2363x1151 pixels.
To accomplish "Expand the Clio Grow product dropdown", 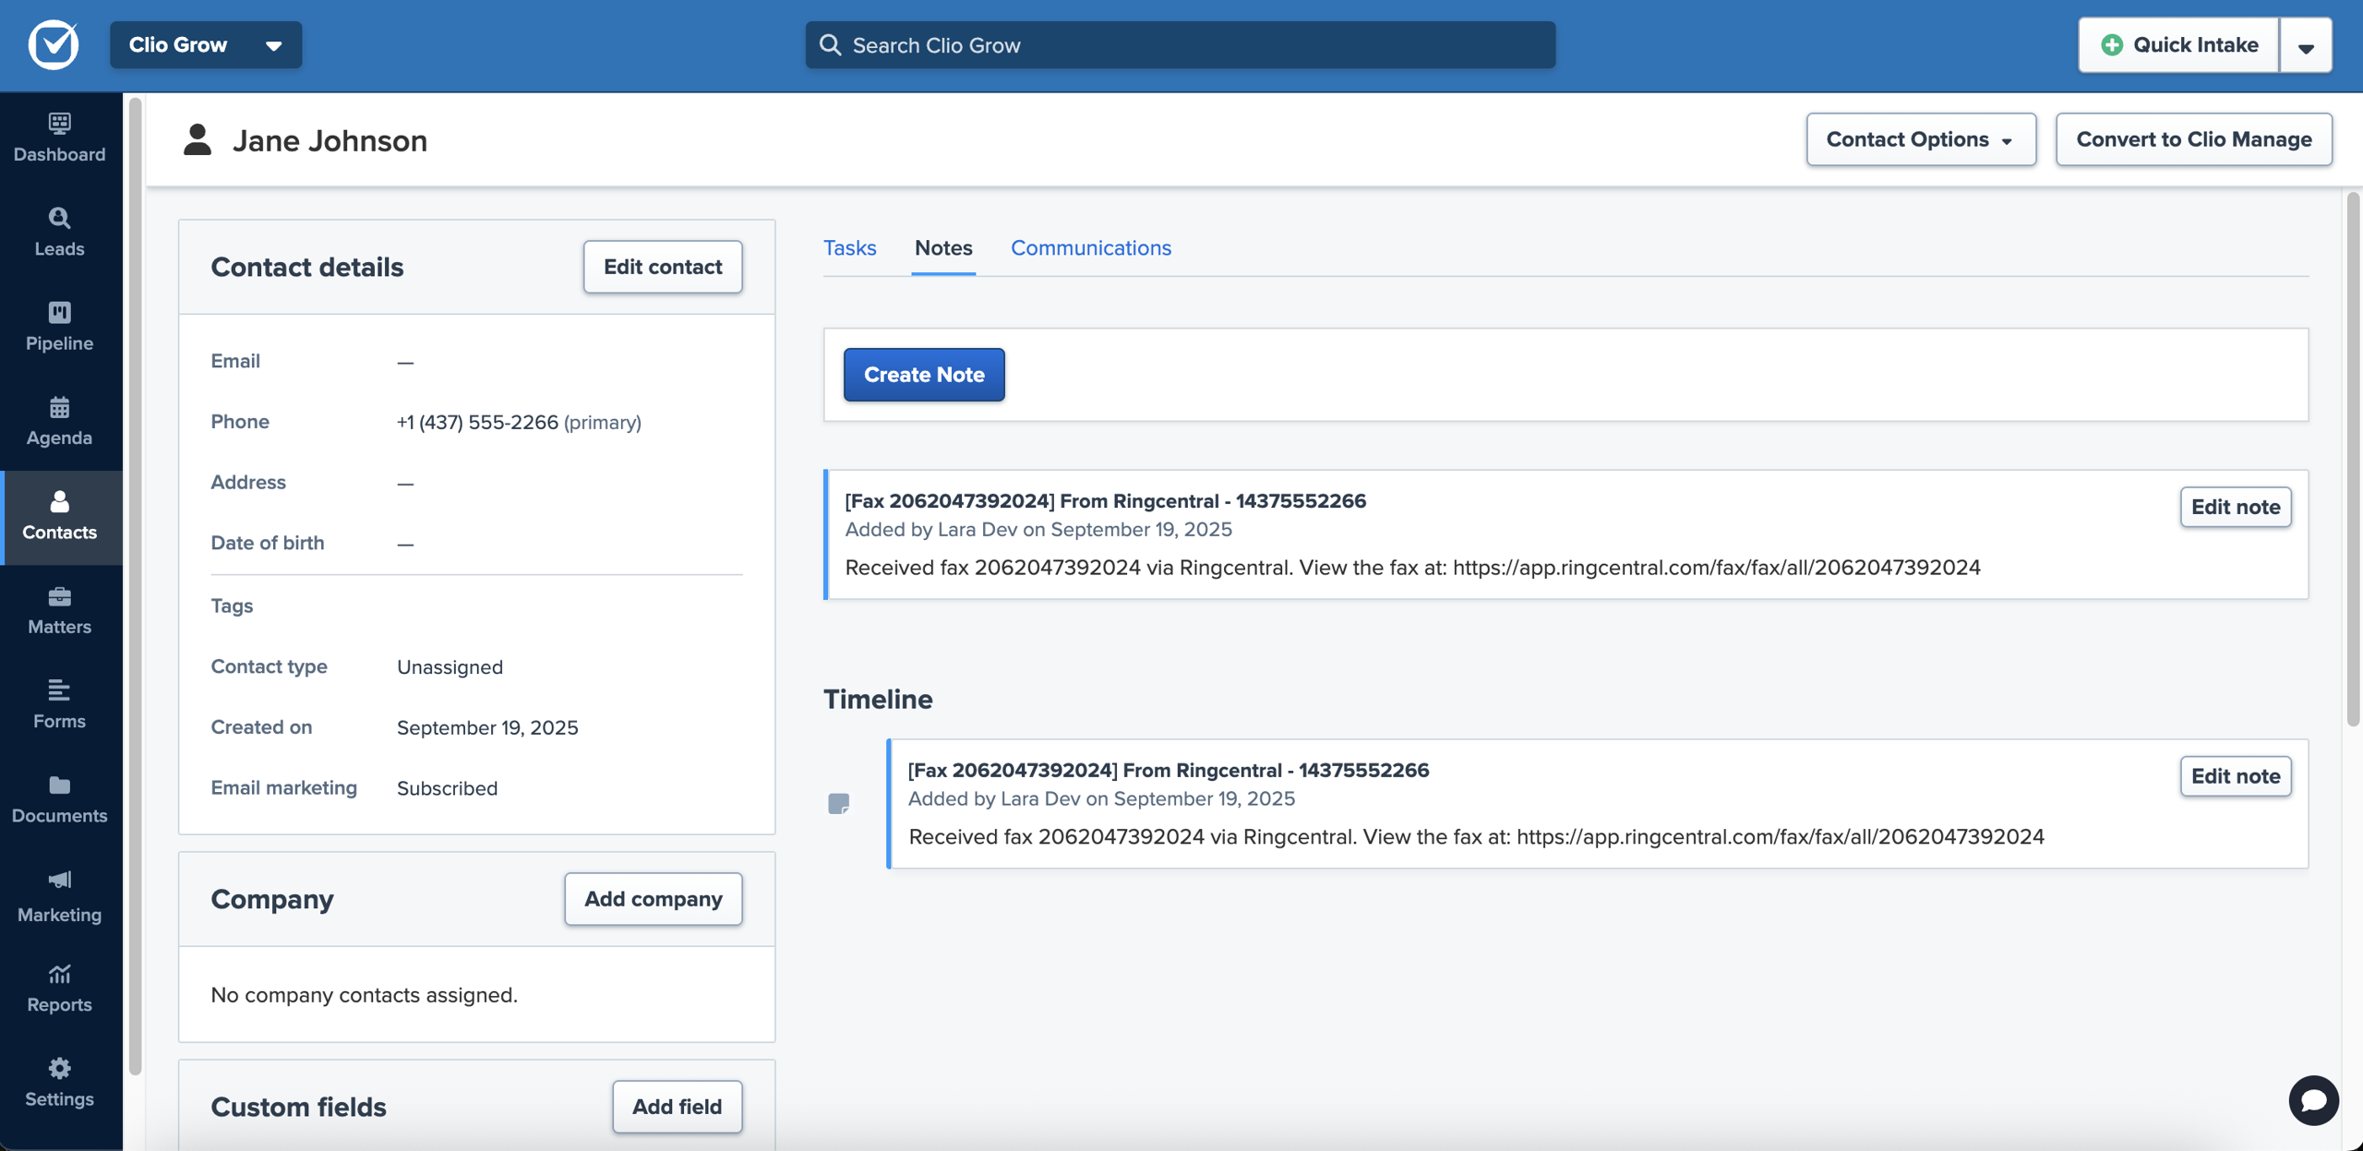I will tap(205, 44).
